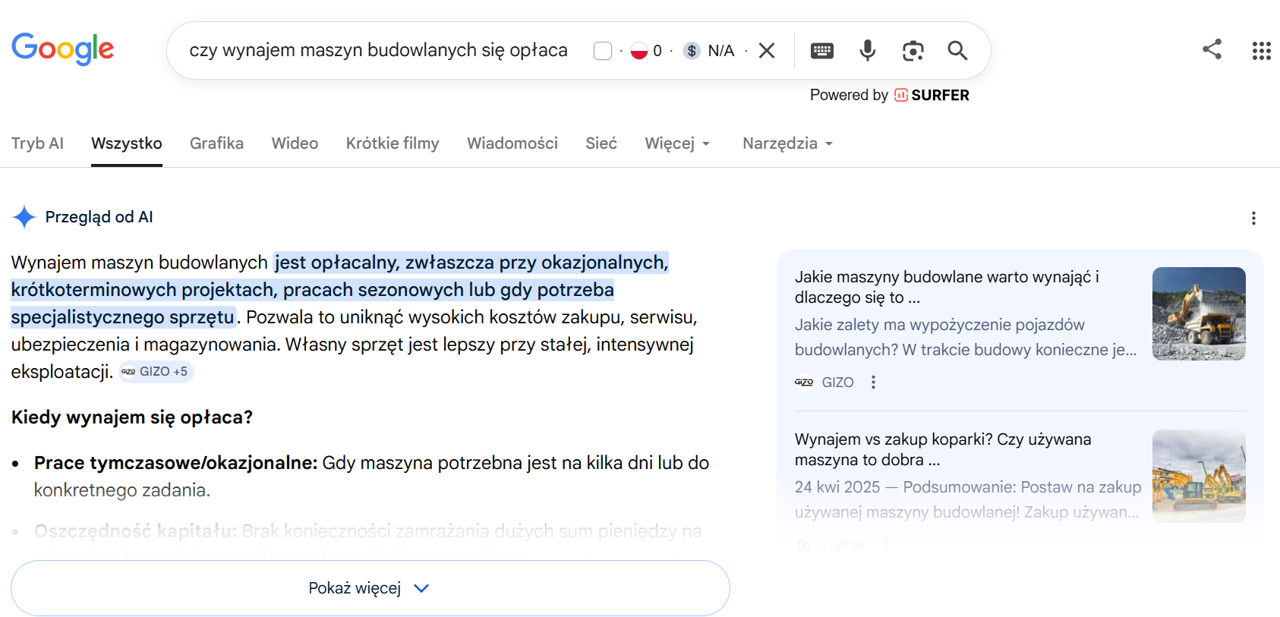Search by image with Google Lens

click(913, 51)
